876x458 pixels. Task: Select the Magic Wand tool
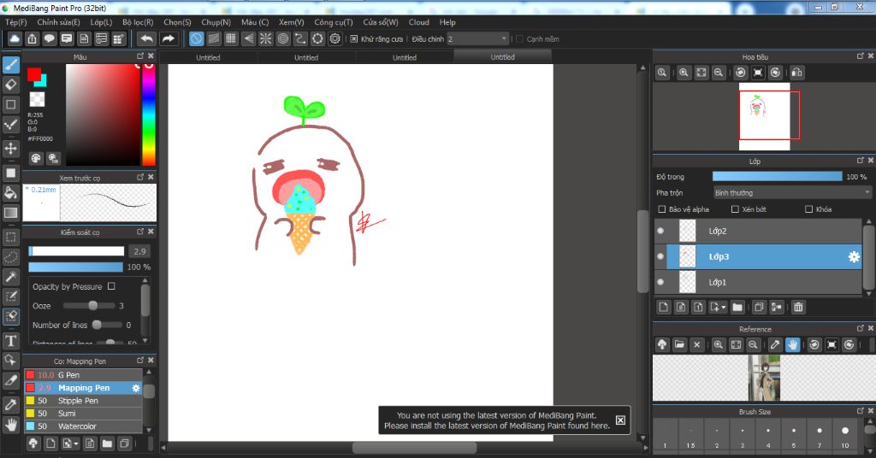pos(10,276)
